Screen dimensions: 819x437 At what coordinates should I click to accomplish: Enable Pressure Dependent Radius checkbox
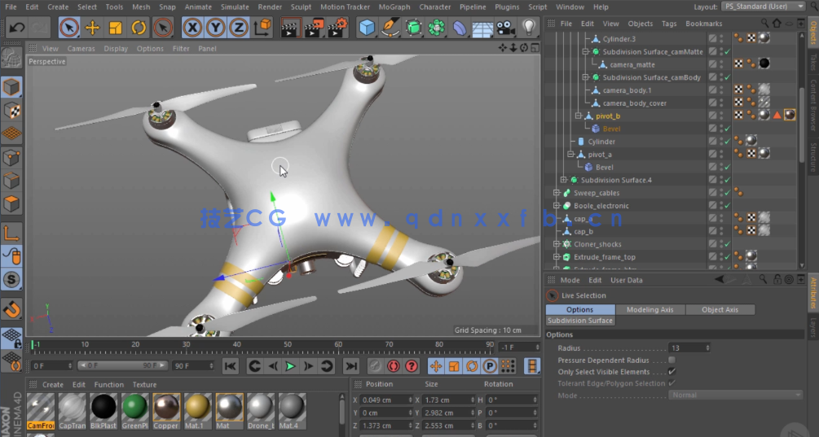(671, 360)
